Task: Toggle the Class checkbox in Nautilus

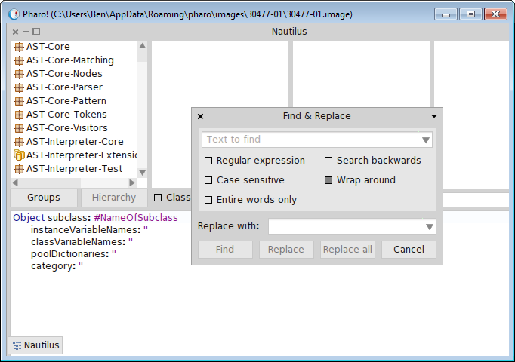Action: coord(158,198)
